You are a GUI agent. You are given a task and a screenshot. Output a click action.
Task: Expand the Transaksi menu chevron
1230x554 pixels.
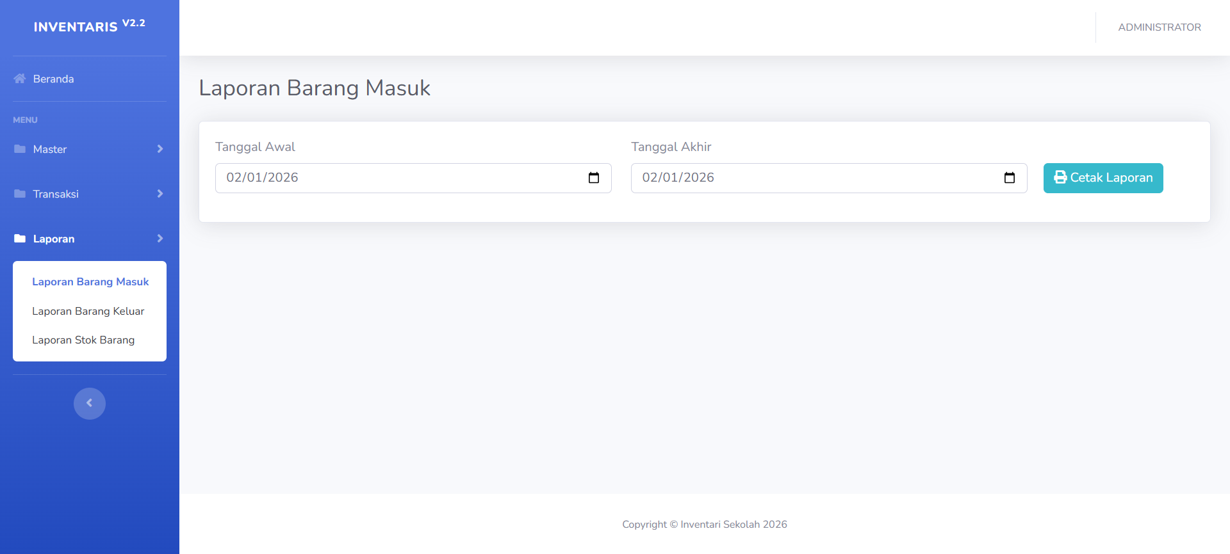[160, 194]
